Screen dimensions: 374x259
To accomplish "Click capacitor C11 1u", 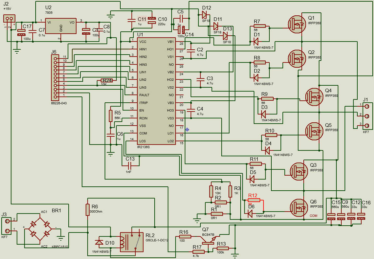I will (131, 21).
